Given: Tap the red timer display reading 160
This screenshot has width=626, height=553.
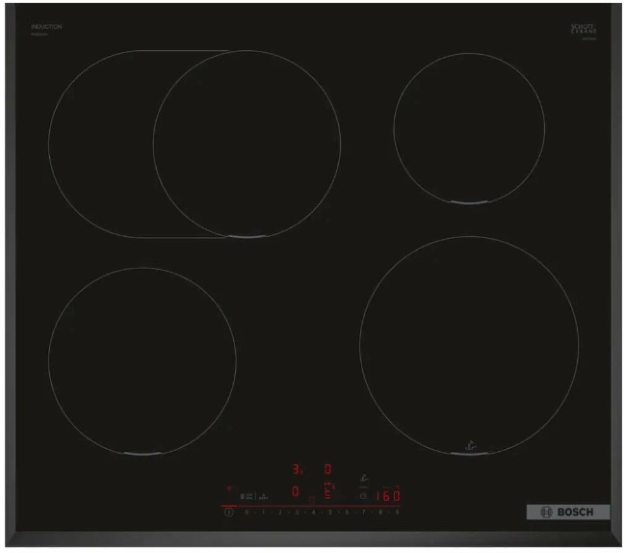Looking at the screenshot, I should [x=388, y=496].
